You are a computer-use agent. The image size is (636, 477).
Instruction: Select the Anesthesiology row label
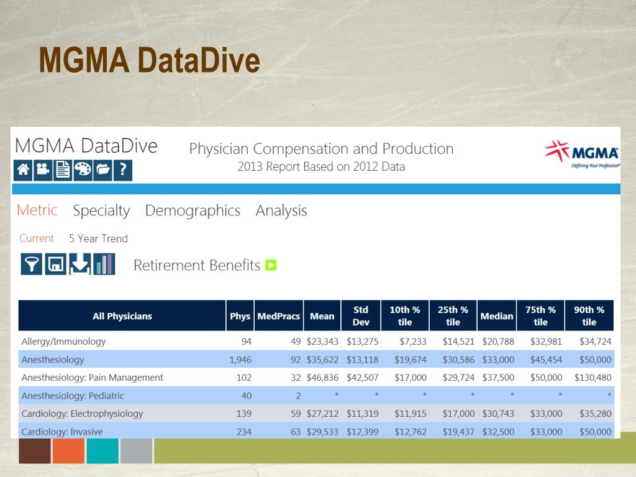pyautogui.click(x=53, y=360)
